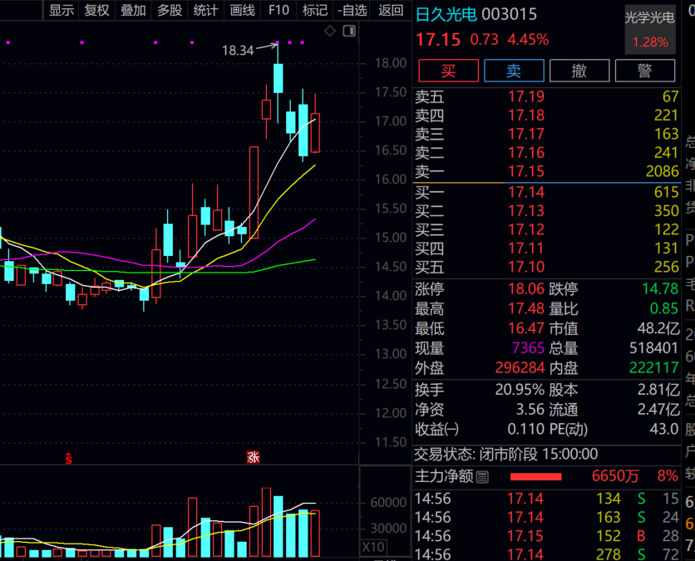The height and width of the screenshot is (561, 695).
Task: Select the 叠加 toolbar item
Action: click(x=133, y=10)
